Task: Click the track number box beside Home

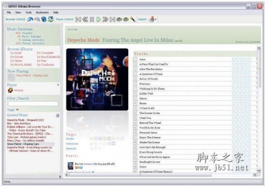Action: click(135, 103)
